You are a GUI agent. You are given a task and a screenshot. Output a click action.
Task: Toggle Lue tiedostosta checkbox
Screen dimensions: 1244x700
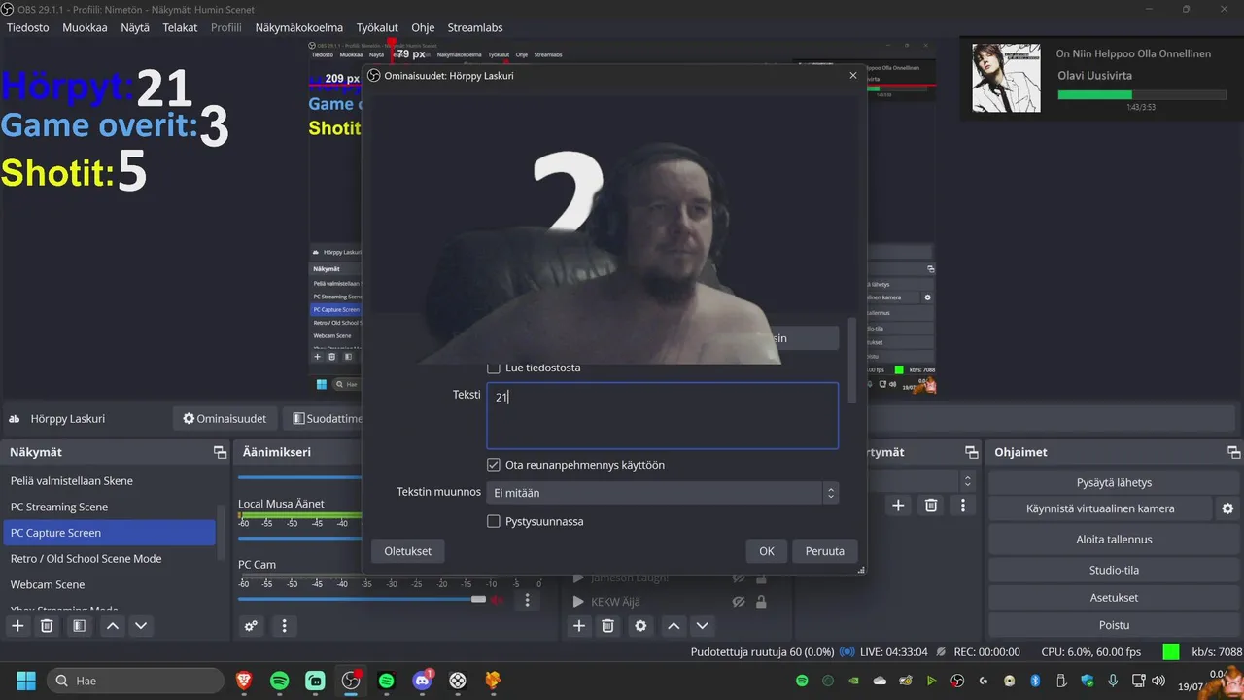click(x=494, y=368)
